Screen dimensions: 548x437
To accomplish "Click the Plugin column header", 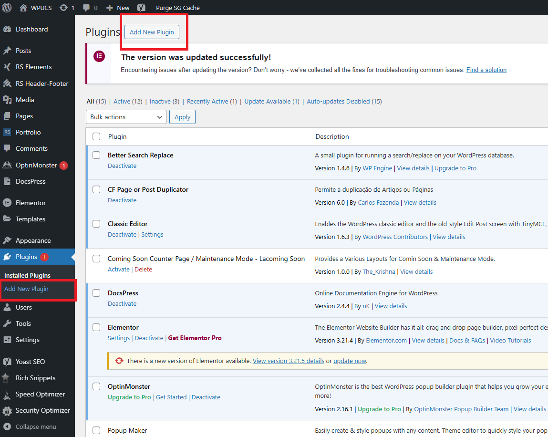I will pyautogui.click(x=117, y=137).
